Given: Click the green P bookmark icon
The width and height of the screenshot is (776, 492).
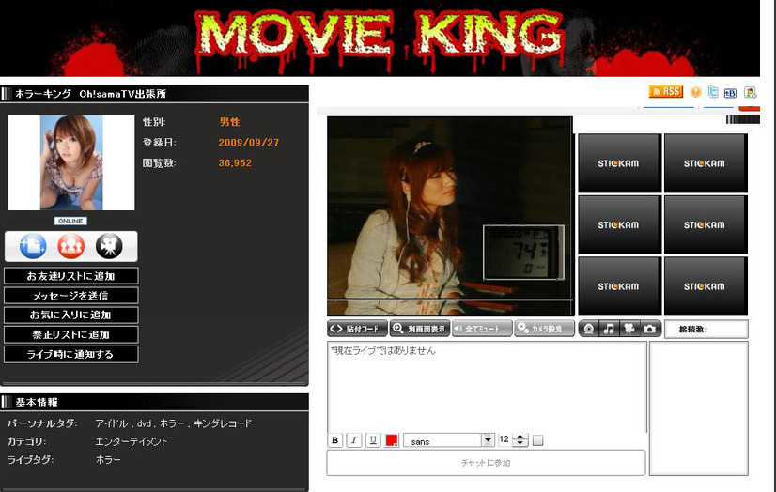Looking at the screenshot, I should (751, 92).
